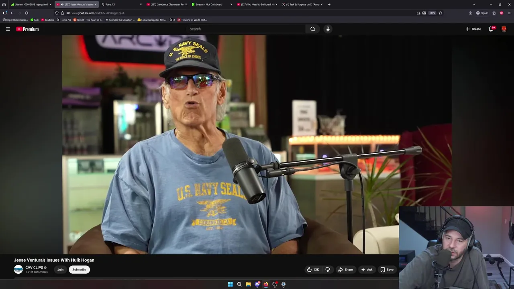Open the Kick bookmark
The image size is (514, 289).
coord(35,20)
